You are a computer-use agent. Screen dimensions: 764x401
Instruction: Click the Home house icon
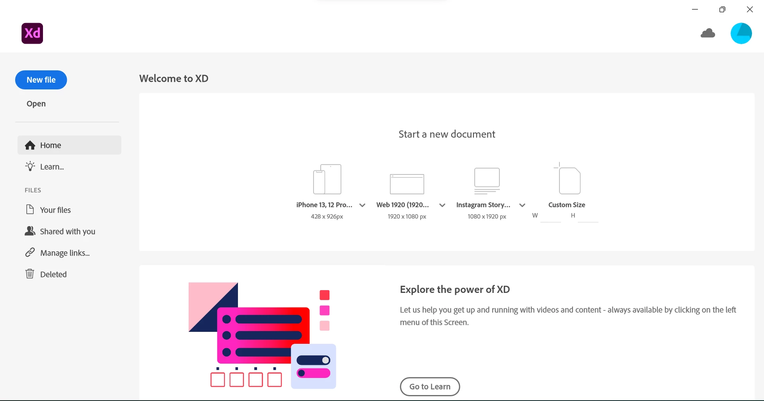(x=30, y=145)
